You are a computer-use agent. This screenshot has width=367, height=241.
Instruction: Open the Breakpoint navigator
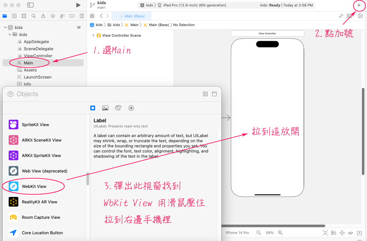point(72,16)
